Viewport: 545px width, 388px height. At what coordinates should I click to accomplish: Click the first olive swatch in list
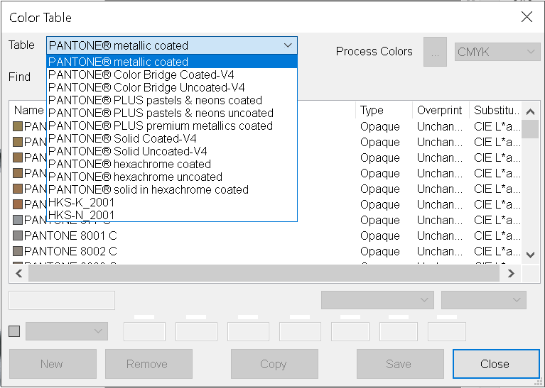point(18,126)
